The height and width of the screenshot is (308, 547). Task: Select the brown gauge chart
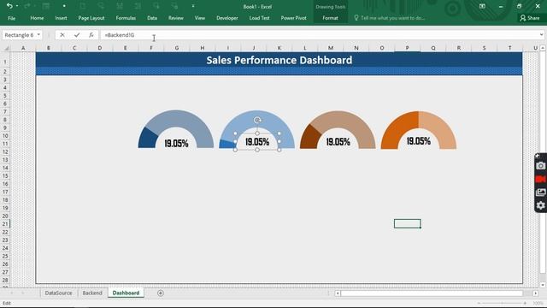338,130
